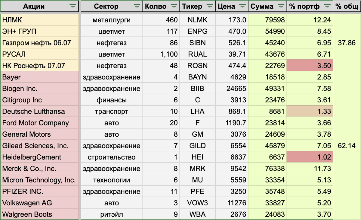Screen dimensions: 361x220
Task: Select ticker cell RUAL
Action: (197, 54)
